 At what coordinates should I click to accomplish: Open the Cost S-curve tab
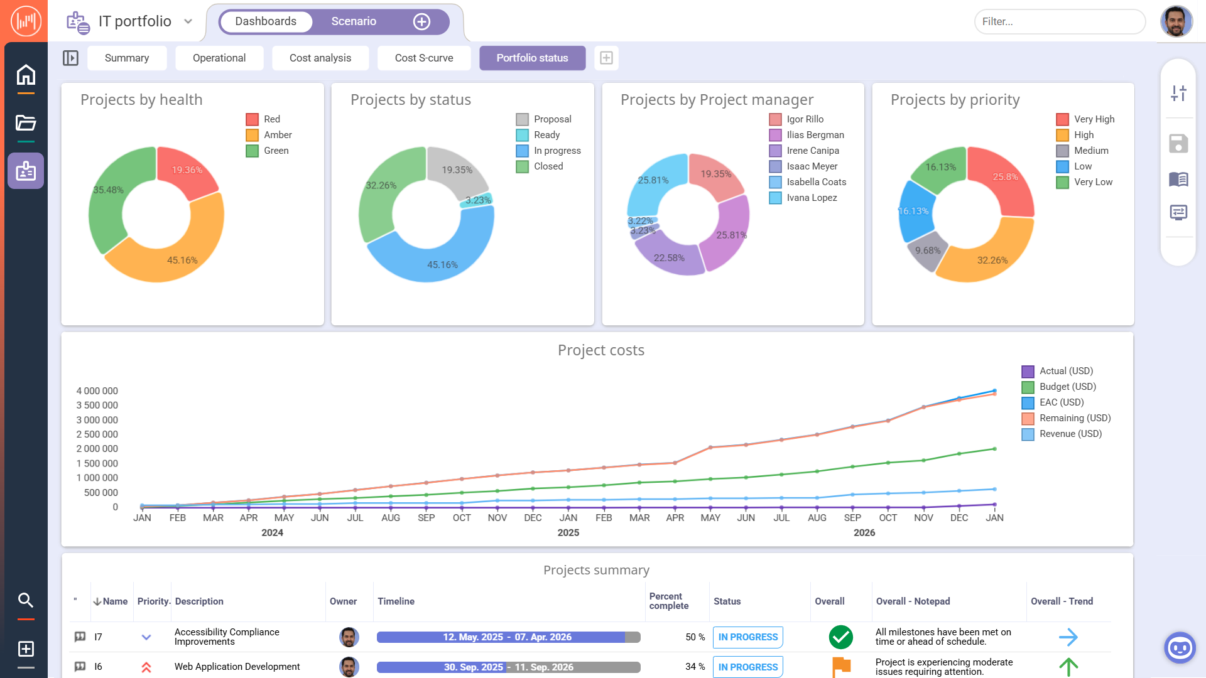[x=424, y=58]
